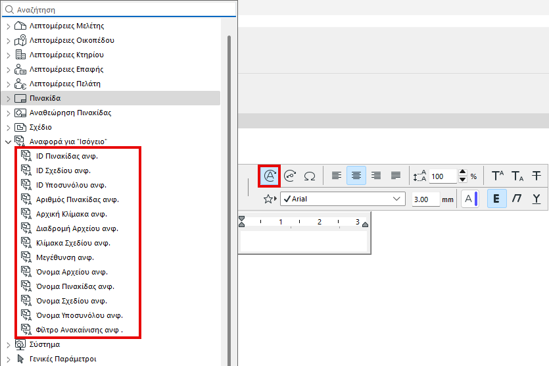The width and height of the screenshot is (549, 366).
Task: Expand Λεπτομέρειες Πελάτη group
Action: (9, 84)
